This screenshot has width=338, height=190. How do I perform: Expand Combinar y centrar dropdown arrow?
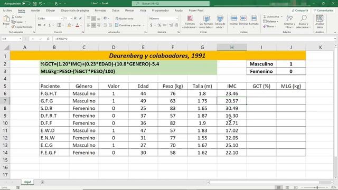click(143, 25)
